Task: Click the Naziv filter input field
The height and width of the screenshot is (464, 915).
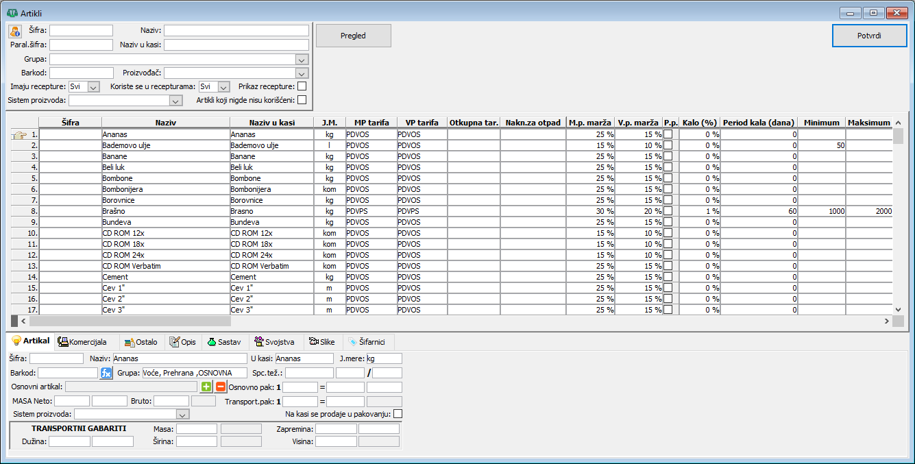Action: [236, 31]
